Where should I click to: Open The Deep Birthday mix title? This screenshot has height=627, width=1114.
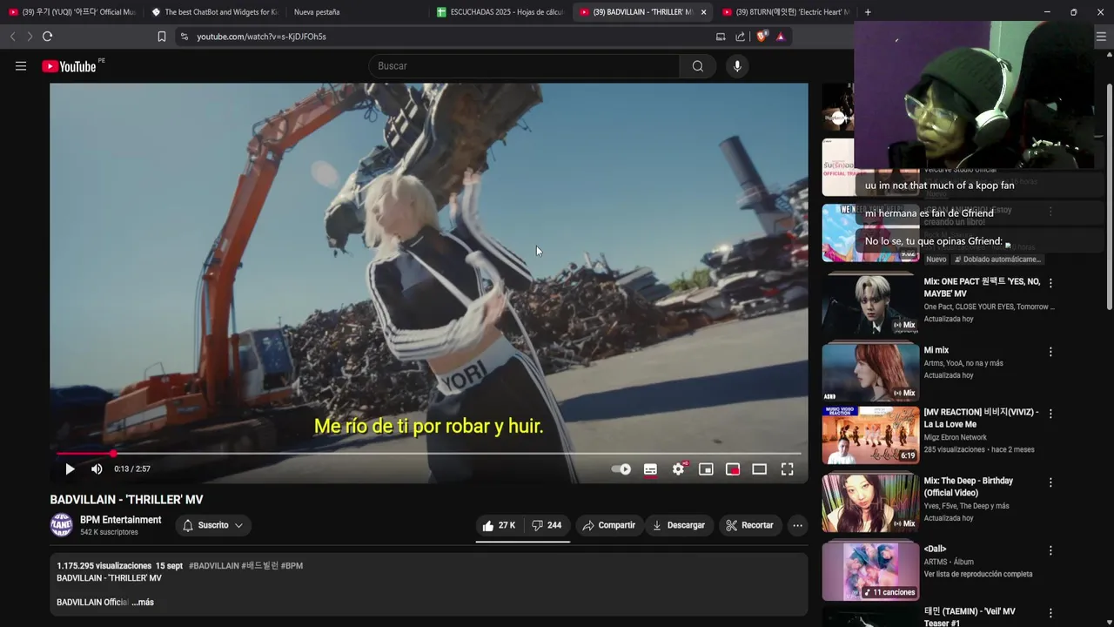[969, 487]
